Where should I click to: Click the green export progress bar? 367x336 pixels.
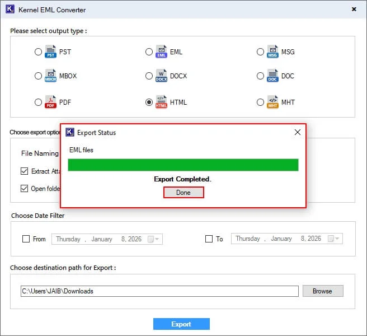point(183,165)
